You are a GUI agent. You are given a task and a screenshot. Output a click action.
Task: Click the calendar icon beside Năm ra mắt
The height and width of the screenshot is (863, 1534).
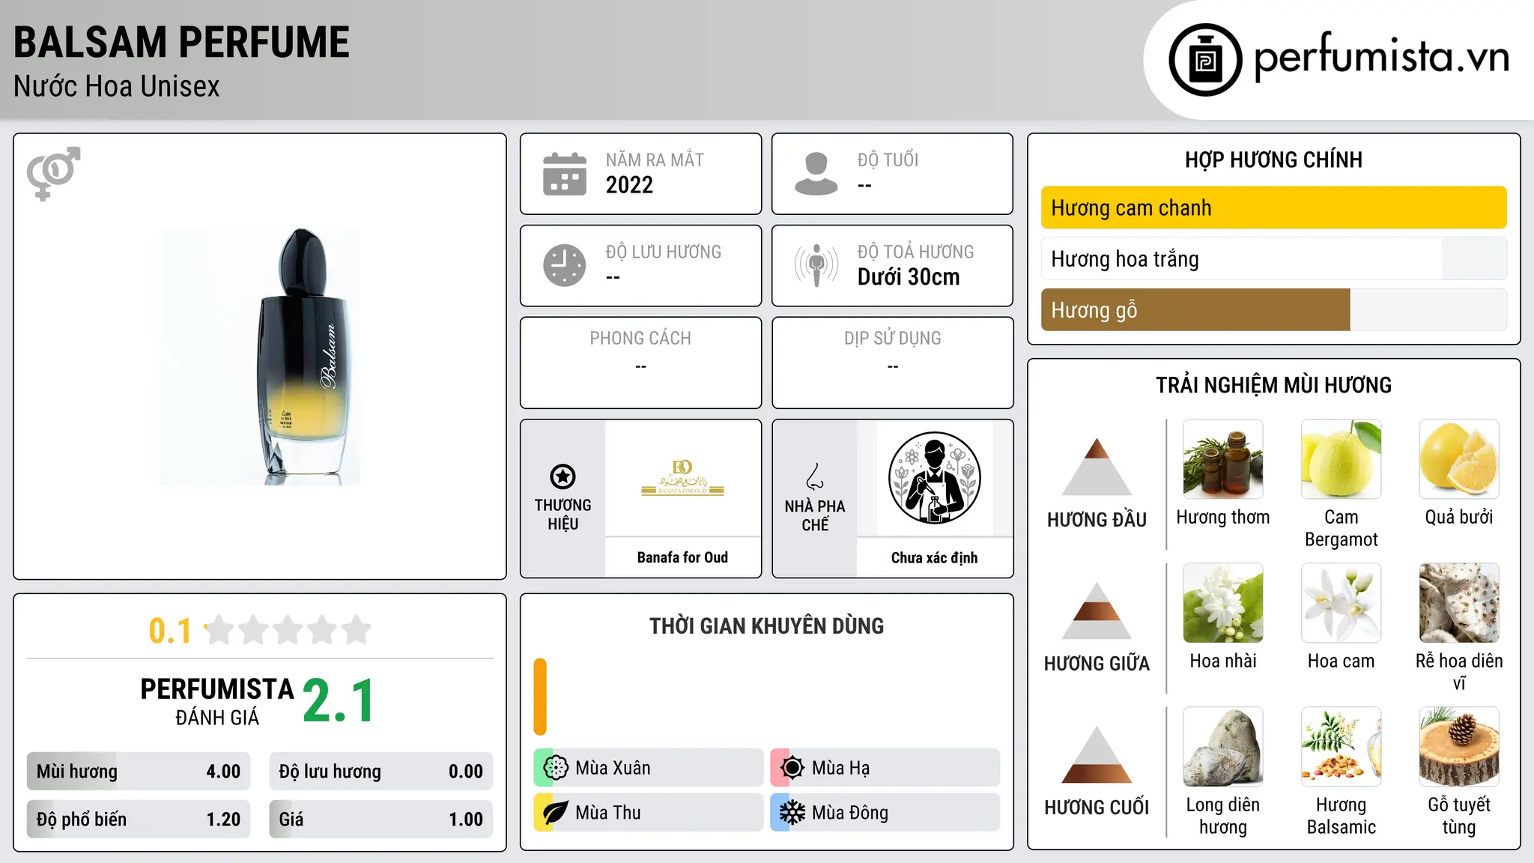pos(565,174)
